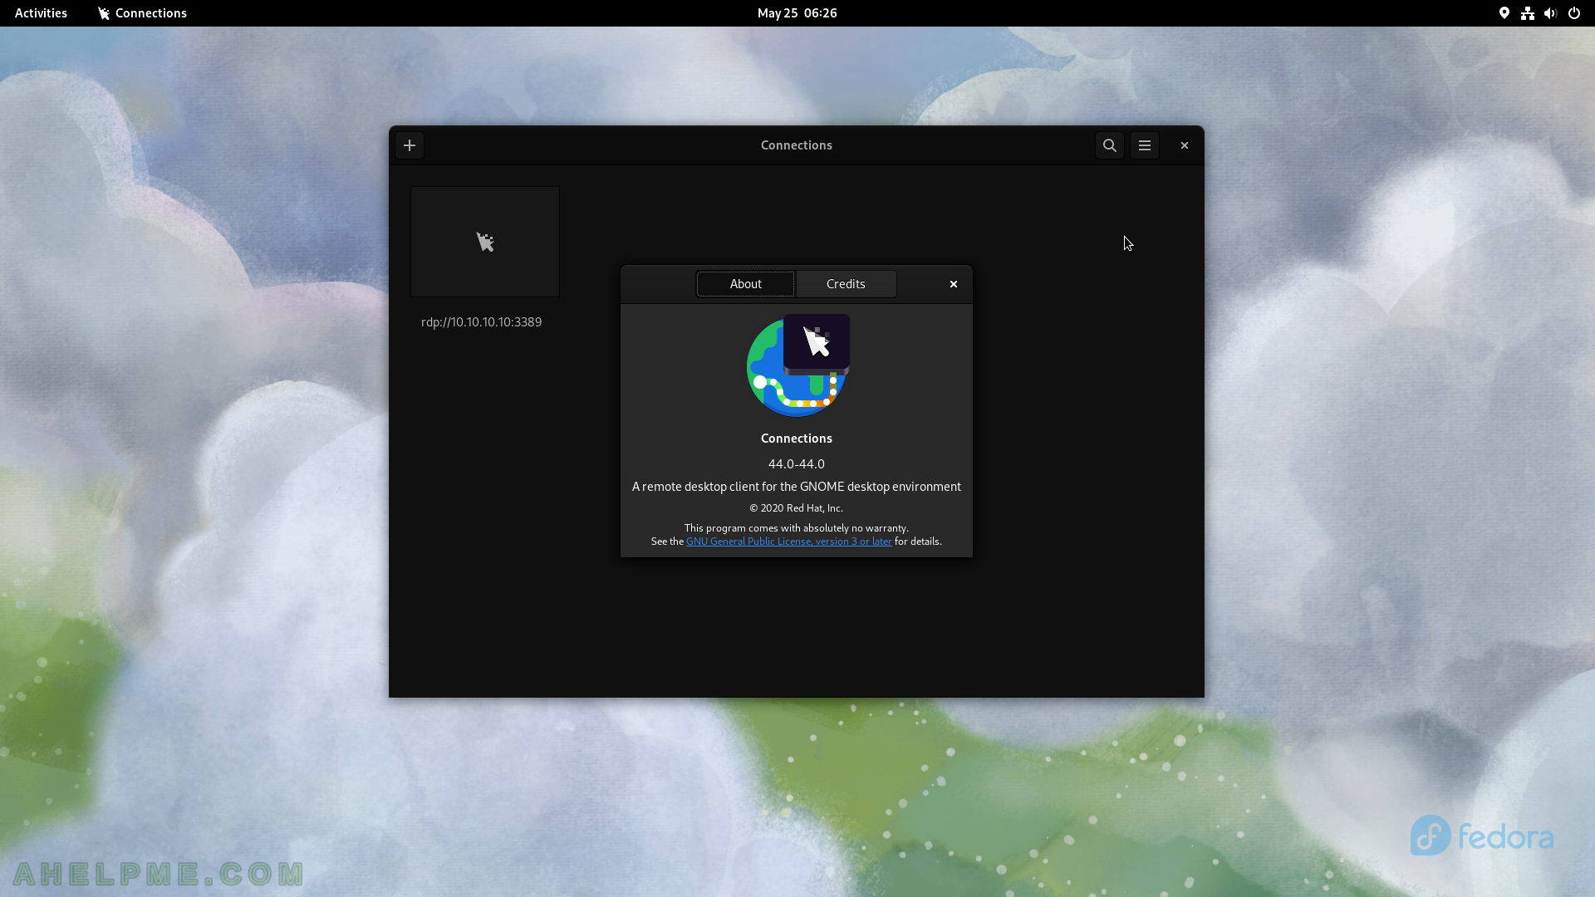Switch to the About tab
The width and height of the screenshot is (1595, 897).
(745, 284)
